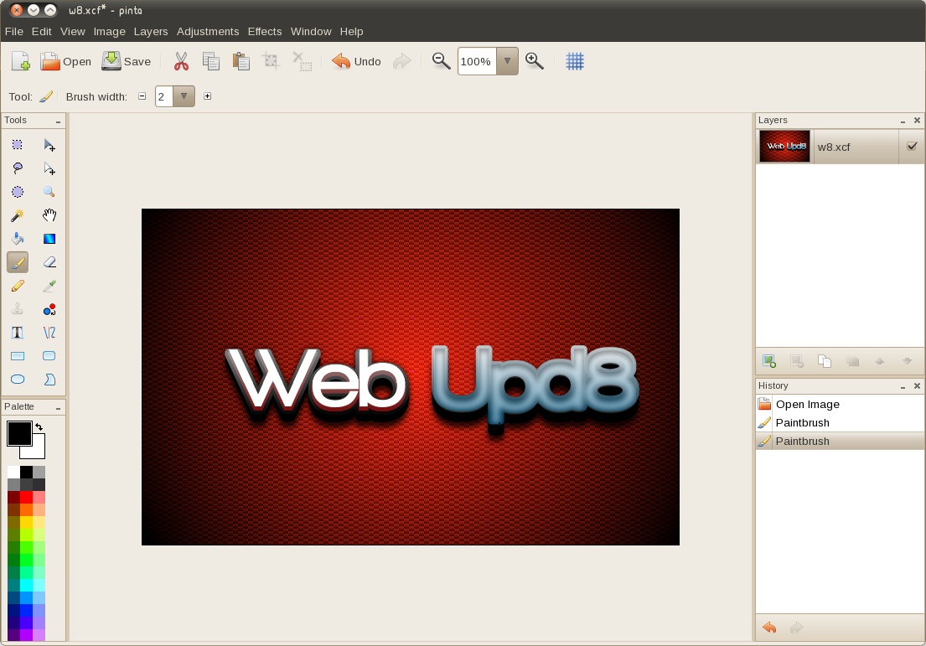Open the File menu

pos(13,31)
